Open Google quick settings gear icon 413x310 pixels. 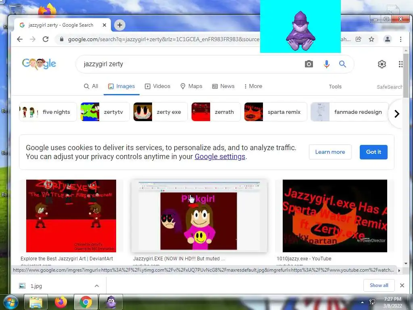[382, 64]
